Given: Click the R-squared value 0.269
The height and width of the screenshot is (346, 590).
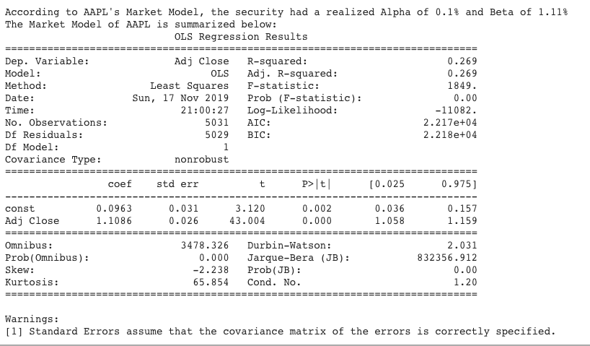Looking at the screenshot, I should [x=462, y=61].
